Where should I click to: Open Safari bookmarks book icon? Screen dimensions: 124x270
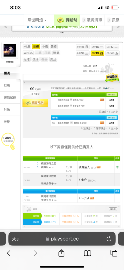pos(87,253)
